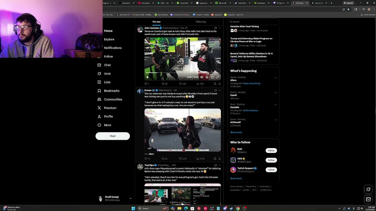Follow the OBS account
The width and height of the screenshot is (376, 211).
(x=271, y=160)
